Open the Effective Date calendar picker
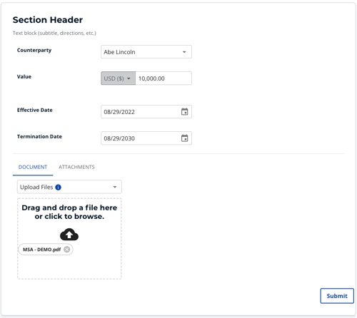This screenshot has height=318, width=357. 184,111
